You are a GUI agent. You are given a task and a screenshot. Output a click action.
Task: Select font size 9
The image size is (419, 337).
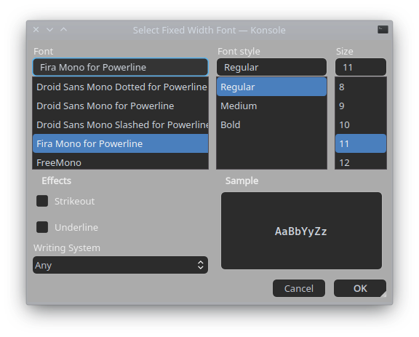361,106
